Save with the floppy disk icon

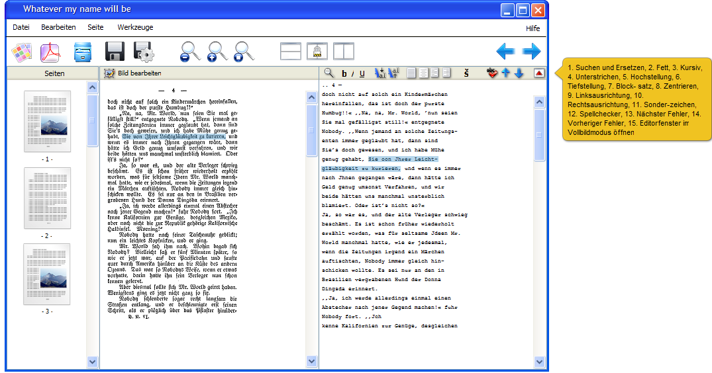point(115,52)
